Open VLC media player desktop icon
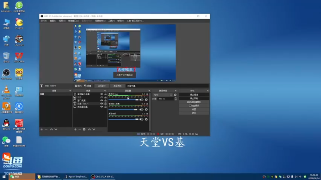This screenshot has height=180, width=321. click(x=6, y=92)
